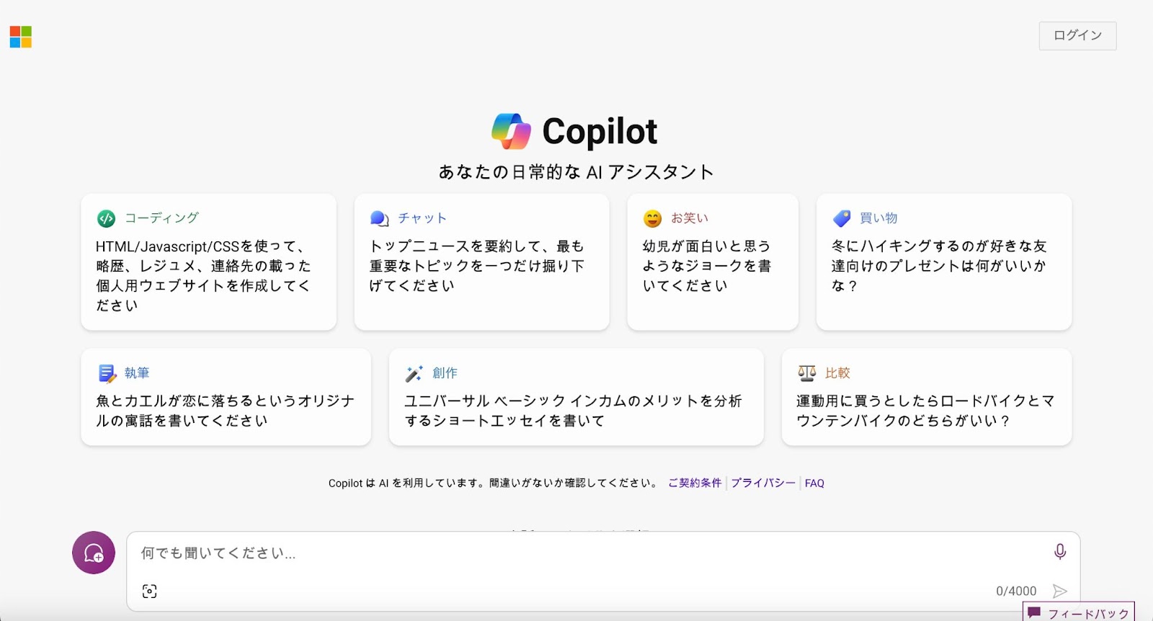Click the Copilot logo icon

tap(512, 131)
